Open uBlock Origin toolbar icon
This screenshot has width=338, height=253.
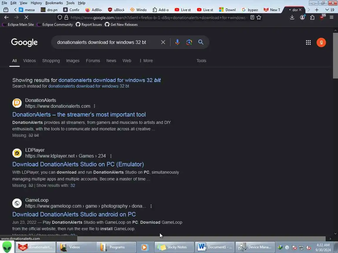point(322,17)
